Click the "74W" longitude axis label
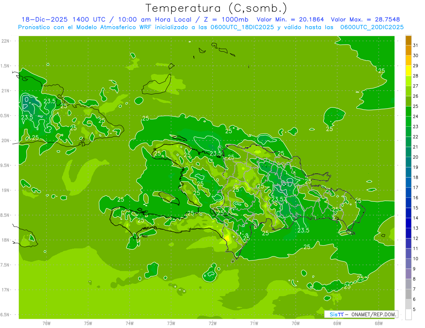The width and height of the screenshot is (425, 328). [130, 323]
